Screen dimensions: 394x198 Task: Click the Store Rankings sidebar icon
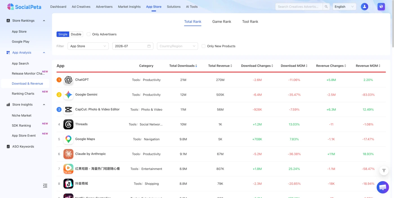point(8,21)
